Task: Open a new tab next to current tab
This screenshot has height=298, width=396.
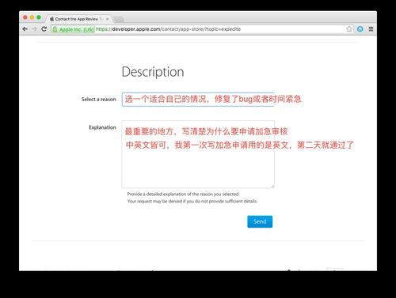Action: pyautogui.click(x=118, y=19)
